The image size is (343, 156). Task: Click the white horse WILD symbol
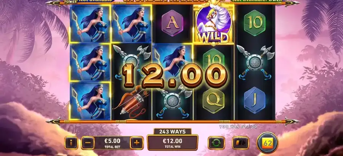[214, 24]
